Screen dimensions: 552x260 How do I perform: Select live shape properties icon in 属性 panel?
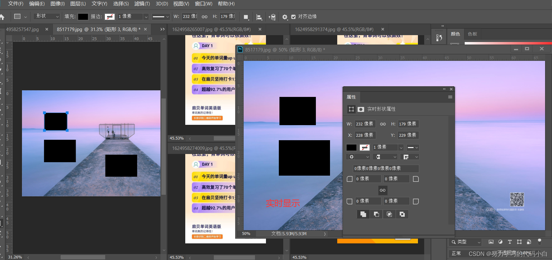tap(351, 109)
